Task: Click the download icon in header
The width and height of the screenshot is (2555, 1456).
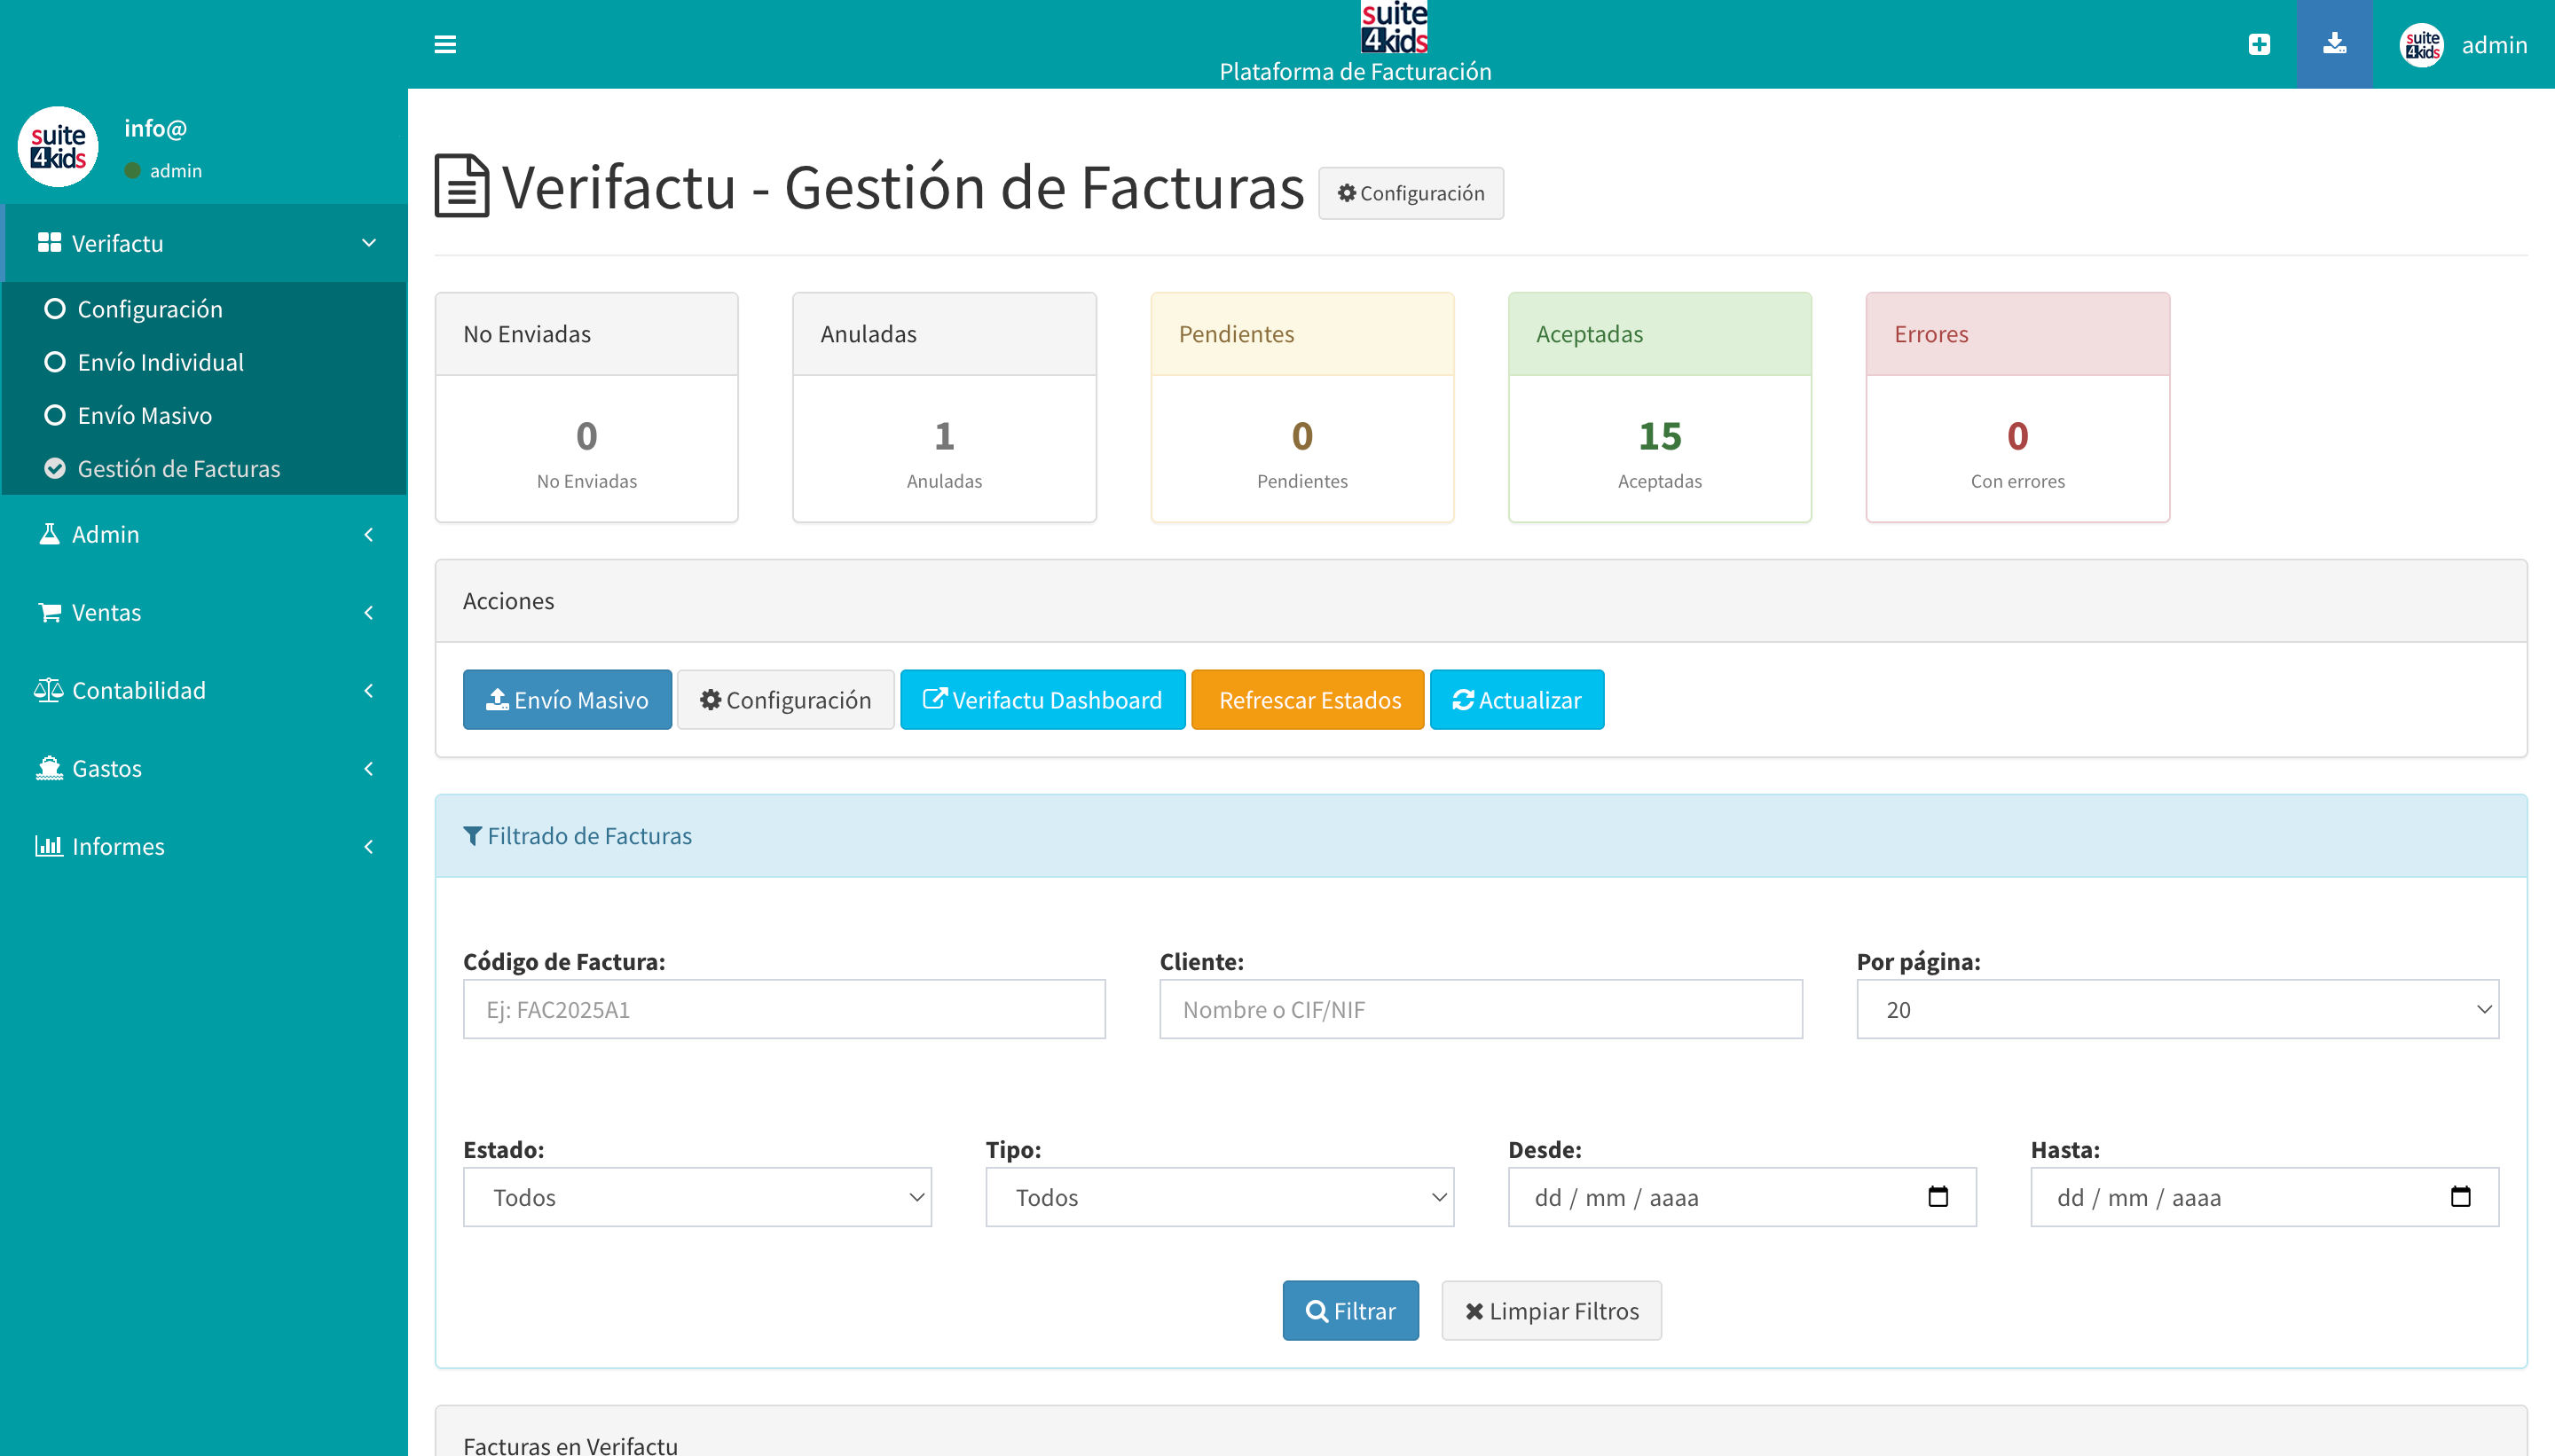Action: pos(2334,44)
